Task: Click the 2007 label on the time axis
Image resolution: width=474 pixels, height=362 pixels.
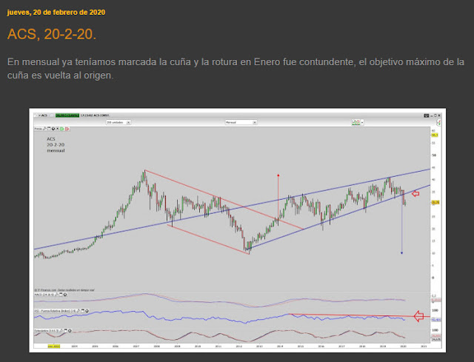Action: [x=136, y=346]
